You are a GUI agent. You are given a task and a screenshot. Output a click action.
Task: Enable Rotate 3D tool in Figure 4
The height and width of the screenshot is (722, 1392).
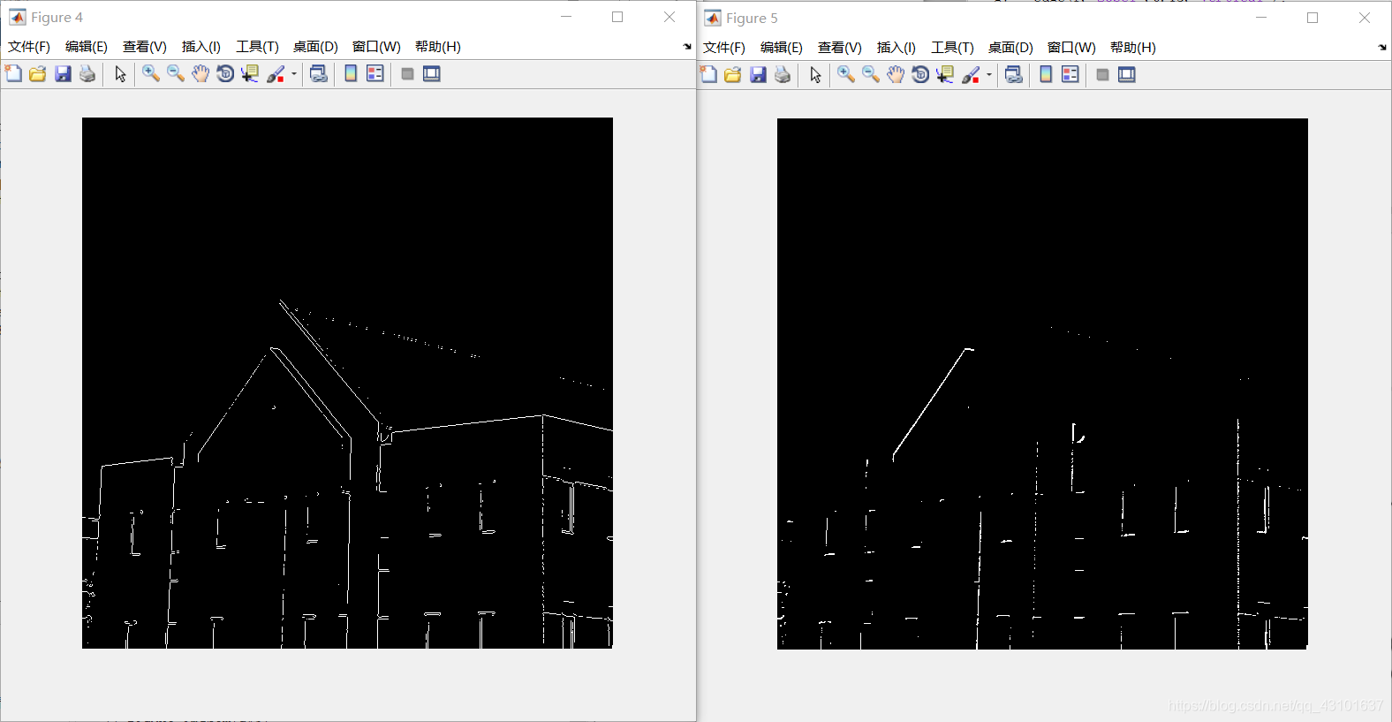point(225,73)
